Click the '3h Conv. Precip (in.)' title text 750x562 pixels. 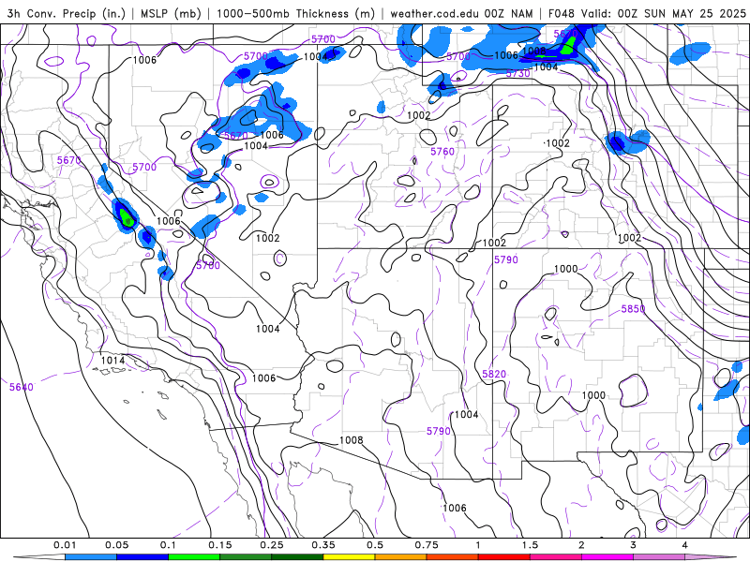point(66,13)
